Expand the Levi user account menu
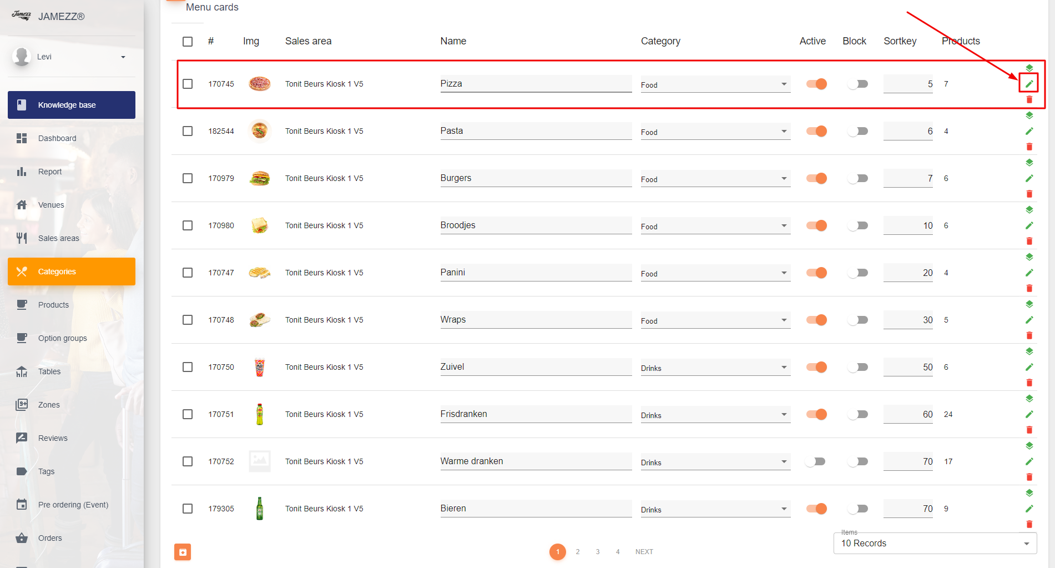 (x=71, y=57)
